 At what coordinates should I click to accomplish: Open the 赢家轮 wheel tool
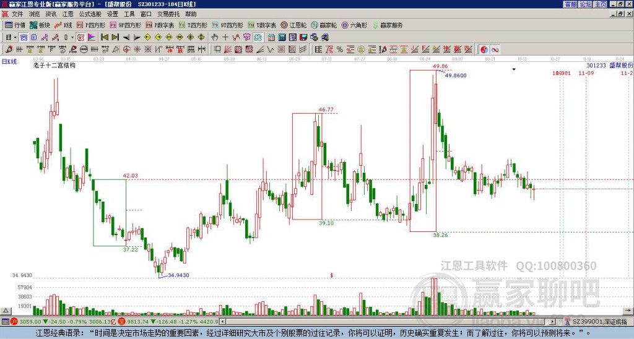[x=324, y=25]
